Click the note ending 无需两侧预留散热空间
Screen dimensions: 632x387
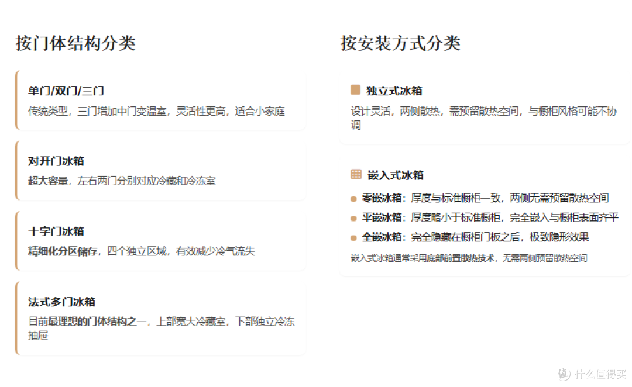469,258
